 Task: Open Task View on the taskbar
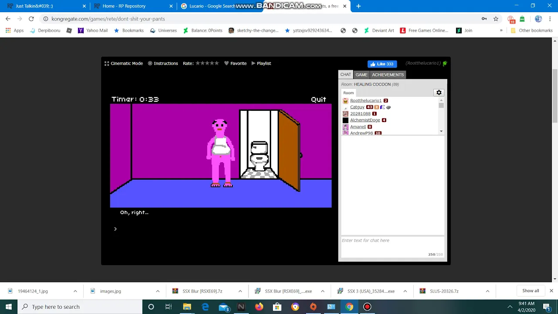pyautogui.click(x=168, y=307)
